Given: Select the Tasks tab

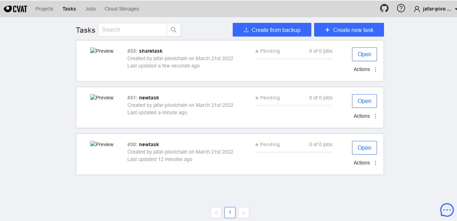Looking at the screenshot, I should [69, 9].
